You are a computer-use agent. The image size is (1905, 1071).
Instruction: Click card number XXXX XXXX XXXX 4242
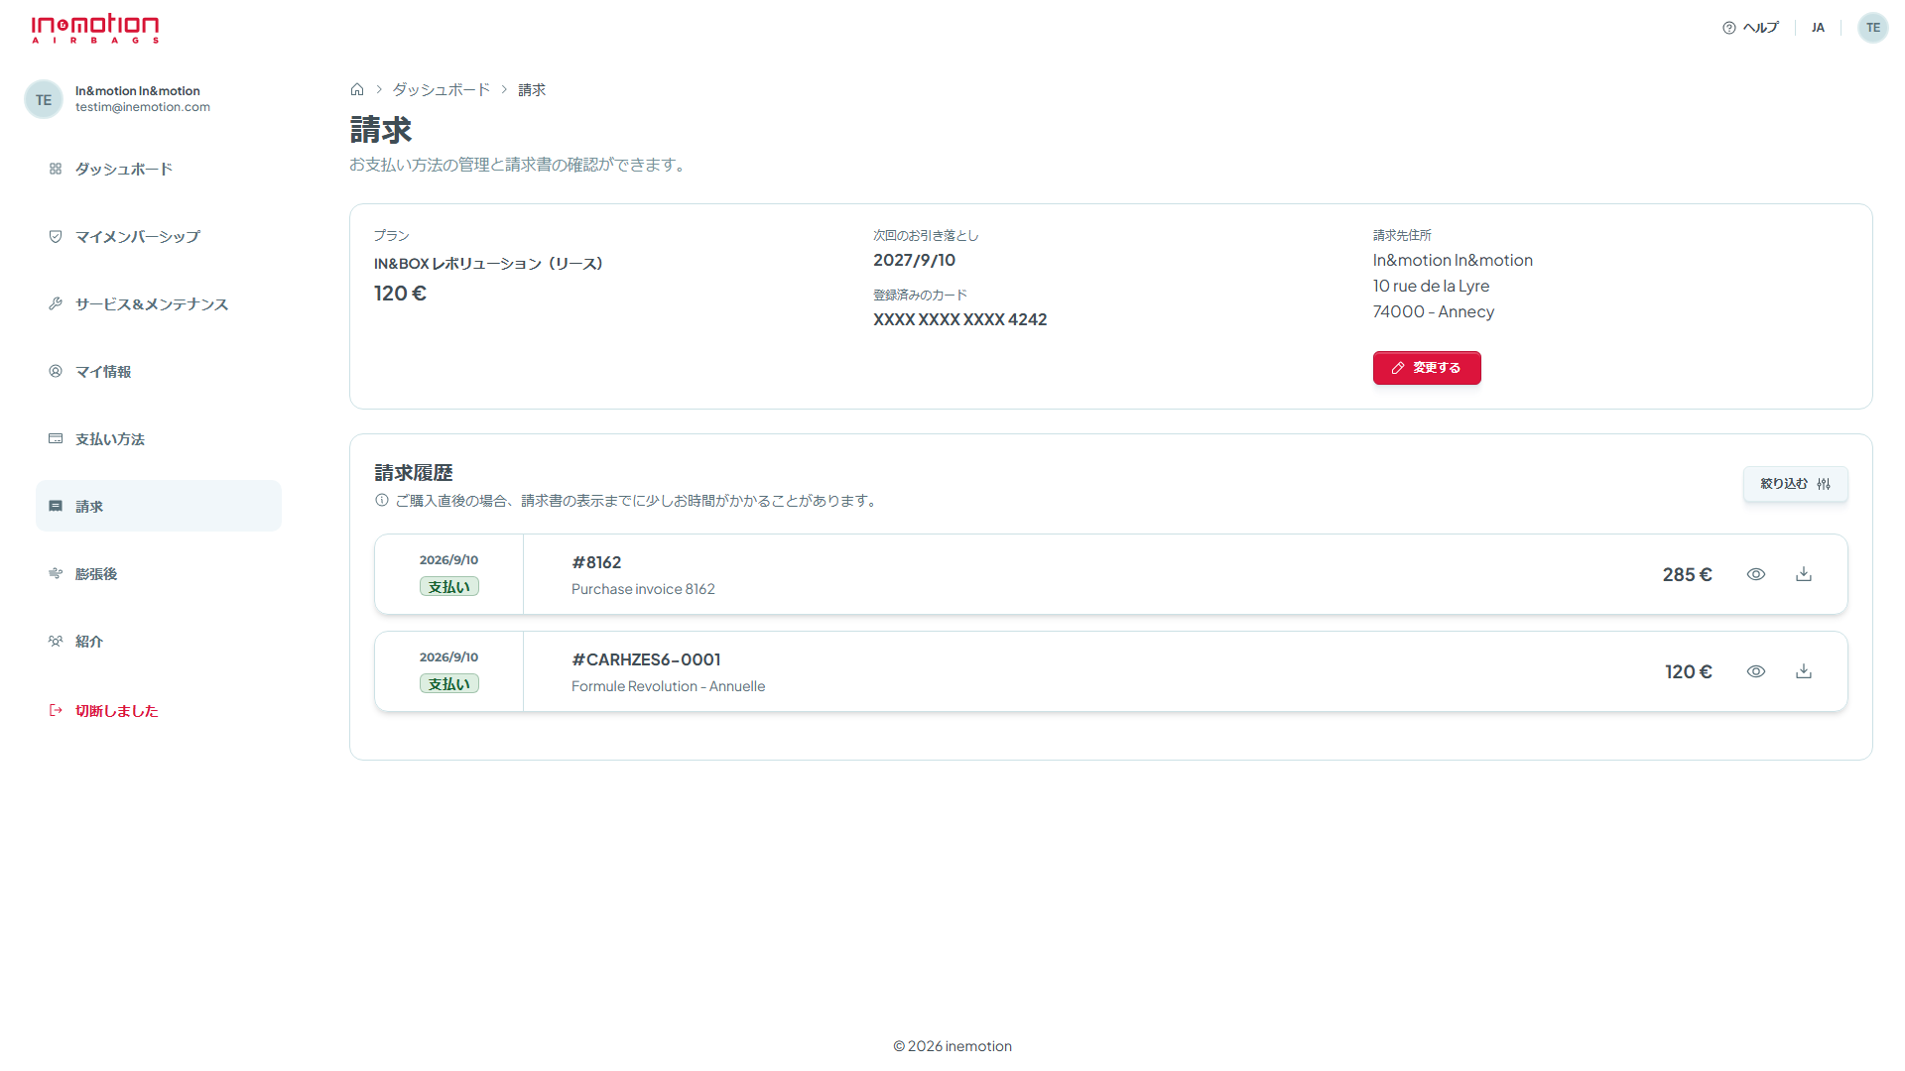coord(959,319)
